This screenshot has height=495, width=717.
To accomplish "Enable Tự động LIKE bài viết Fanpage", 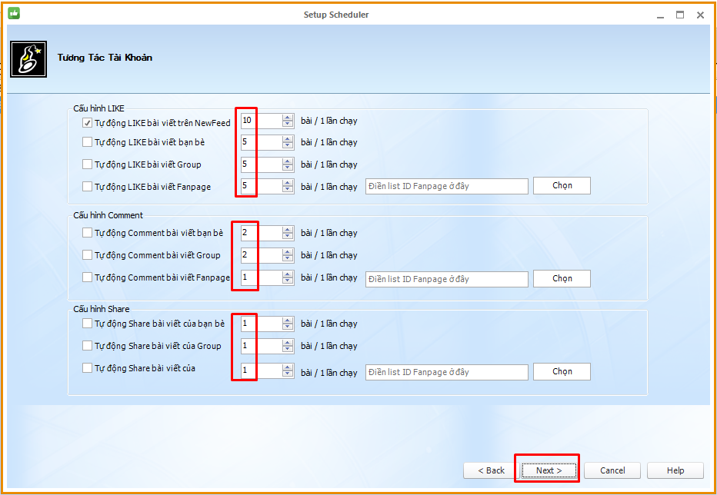I will [87, 187].
